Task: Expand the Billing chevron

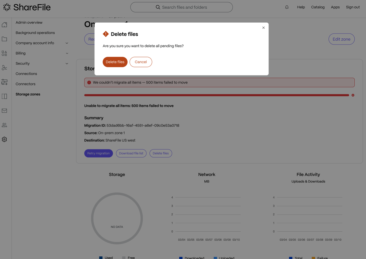Action: [x=67, y=53]
